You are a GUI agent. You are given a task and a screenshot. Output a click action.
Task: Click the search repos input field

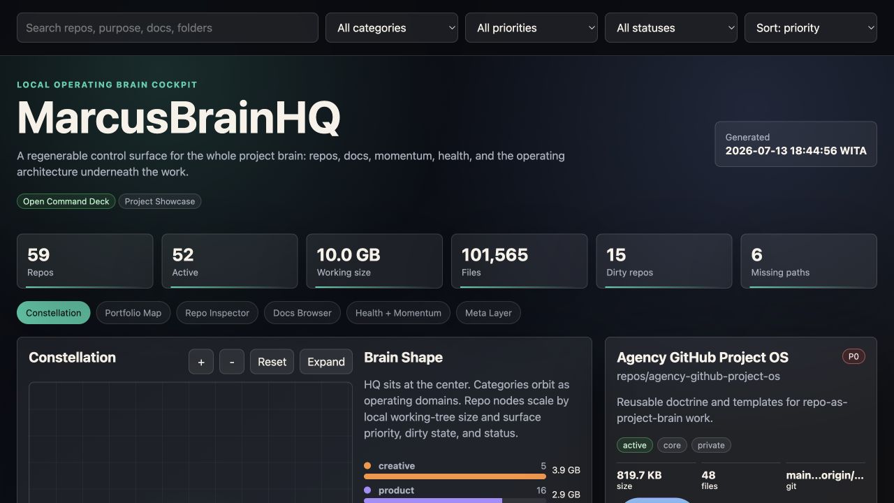coord(168,28)
